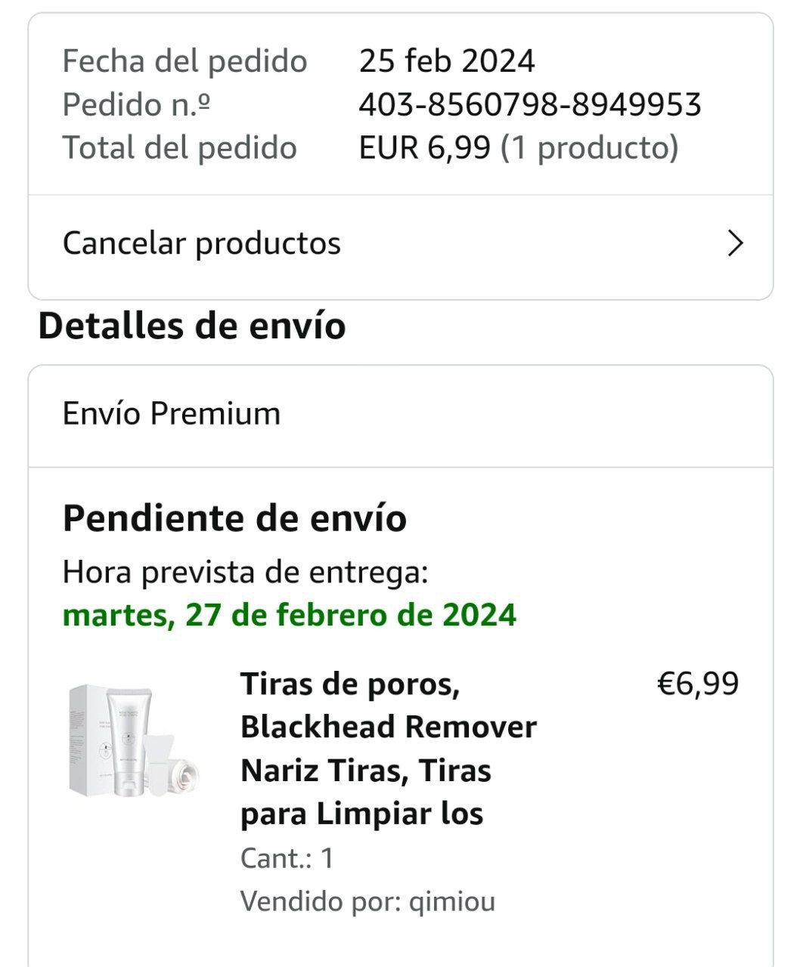This screenshot has height=967, width=800.
Task: Click the Fecha del pedido label
Action: (x=184, y=61)
